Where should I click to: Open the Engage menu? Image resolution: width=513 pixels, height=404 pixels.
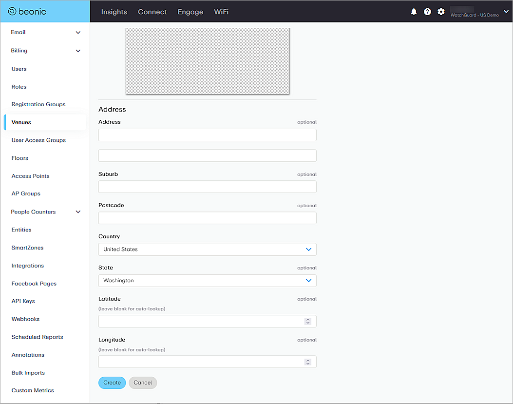pyautogui.click(x=190, y=12)
